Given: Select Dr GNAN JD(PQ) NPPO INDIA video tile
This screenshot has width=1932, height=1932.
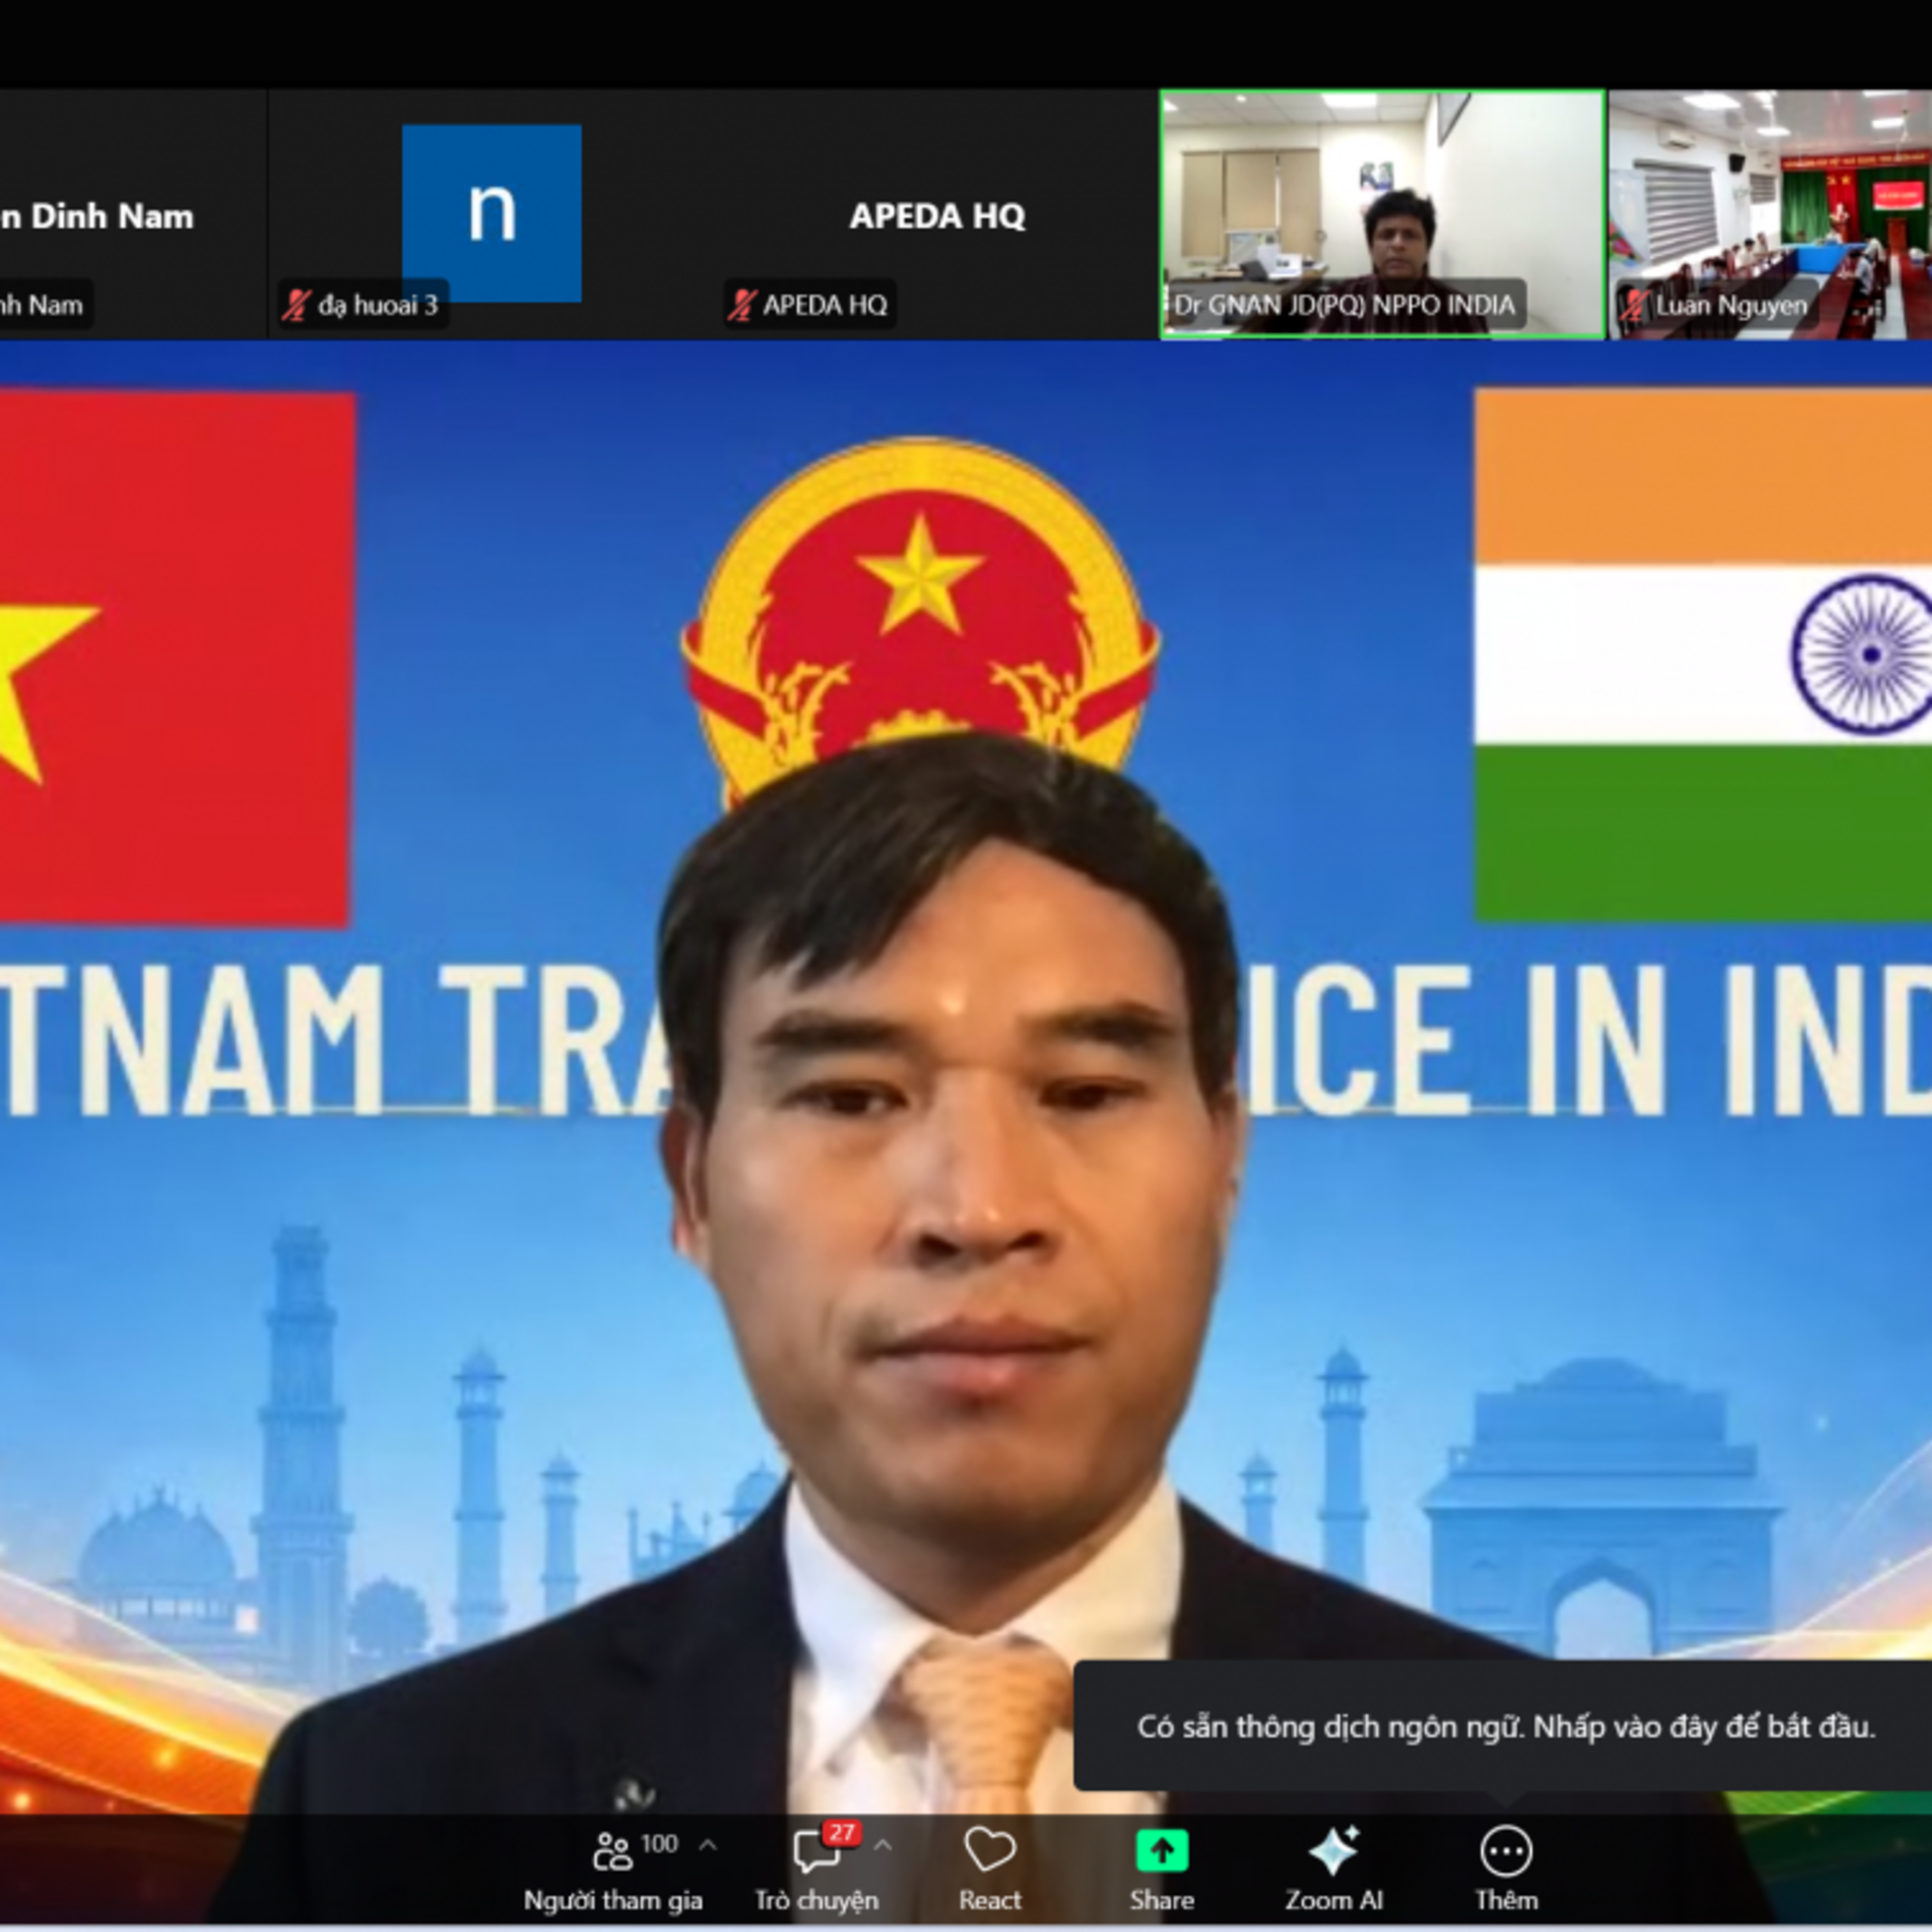Looking at the screenshot, I should (1382, 215).
